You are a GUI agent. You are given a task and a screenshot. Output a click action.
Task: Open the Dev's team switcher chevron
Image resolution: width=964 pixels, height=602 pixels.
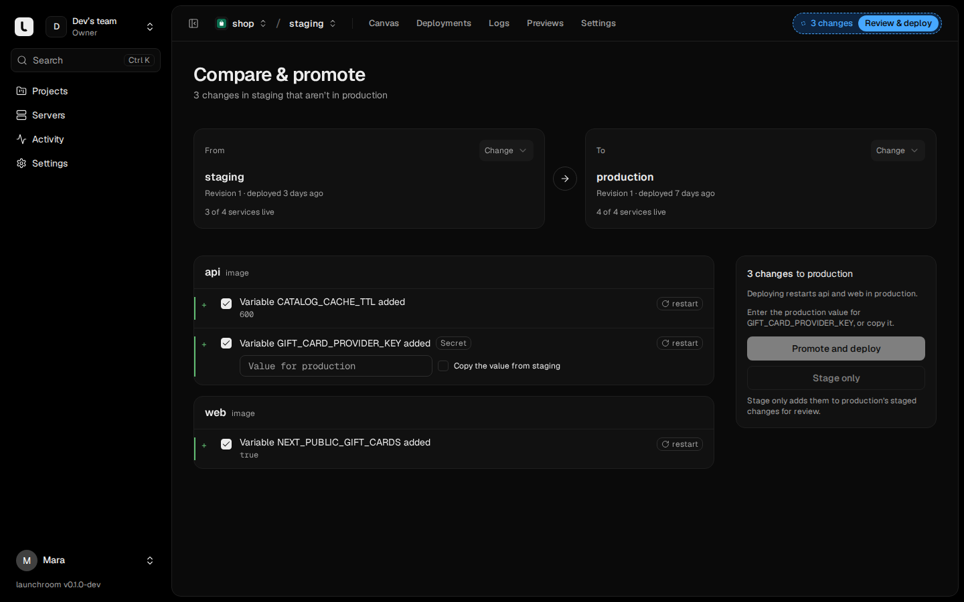click(x=150, y=27)
